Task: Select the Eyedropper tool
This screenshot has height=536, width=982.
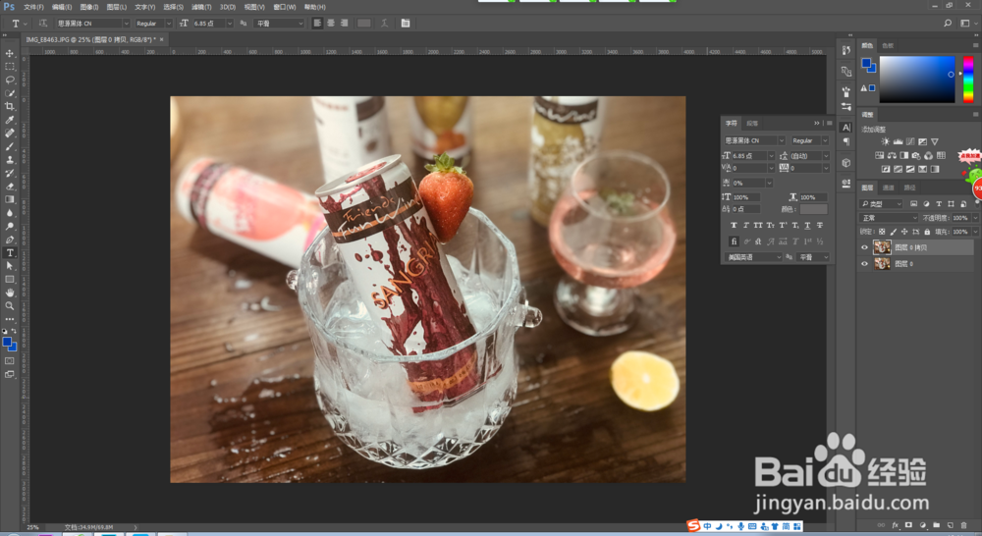Action: 10,120
